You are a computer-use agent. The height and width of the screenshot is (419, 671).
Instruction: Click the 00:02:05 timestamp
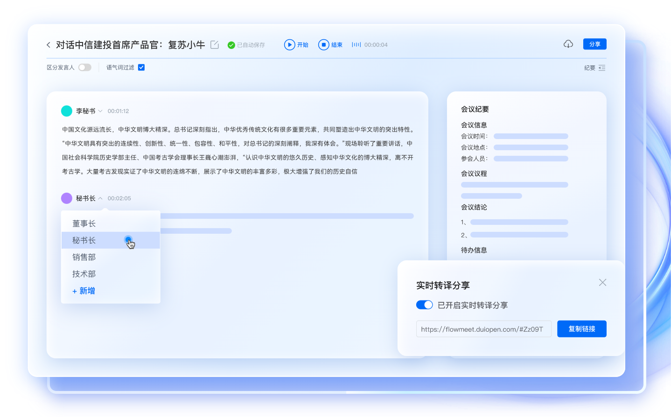[x=119, y=198]
